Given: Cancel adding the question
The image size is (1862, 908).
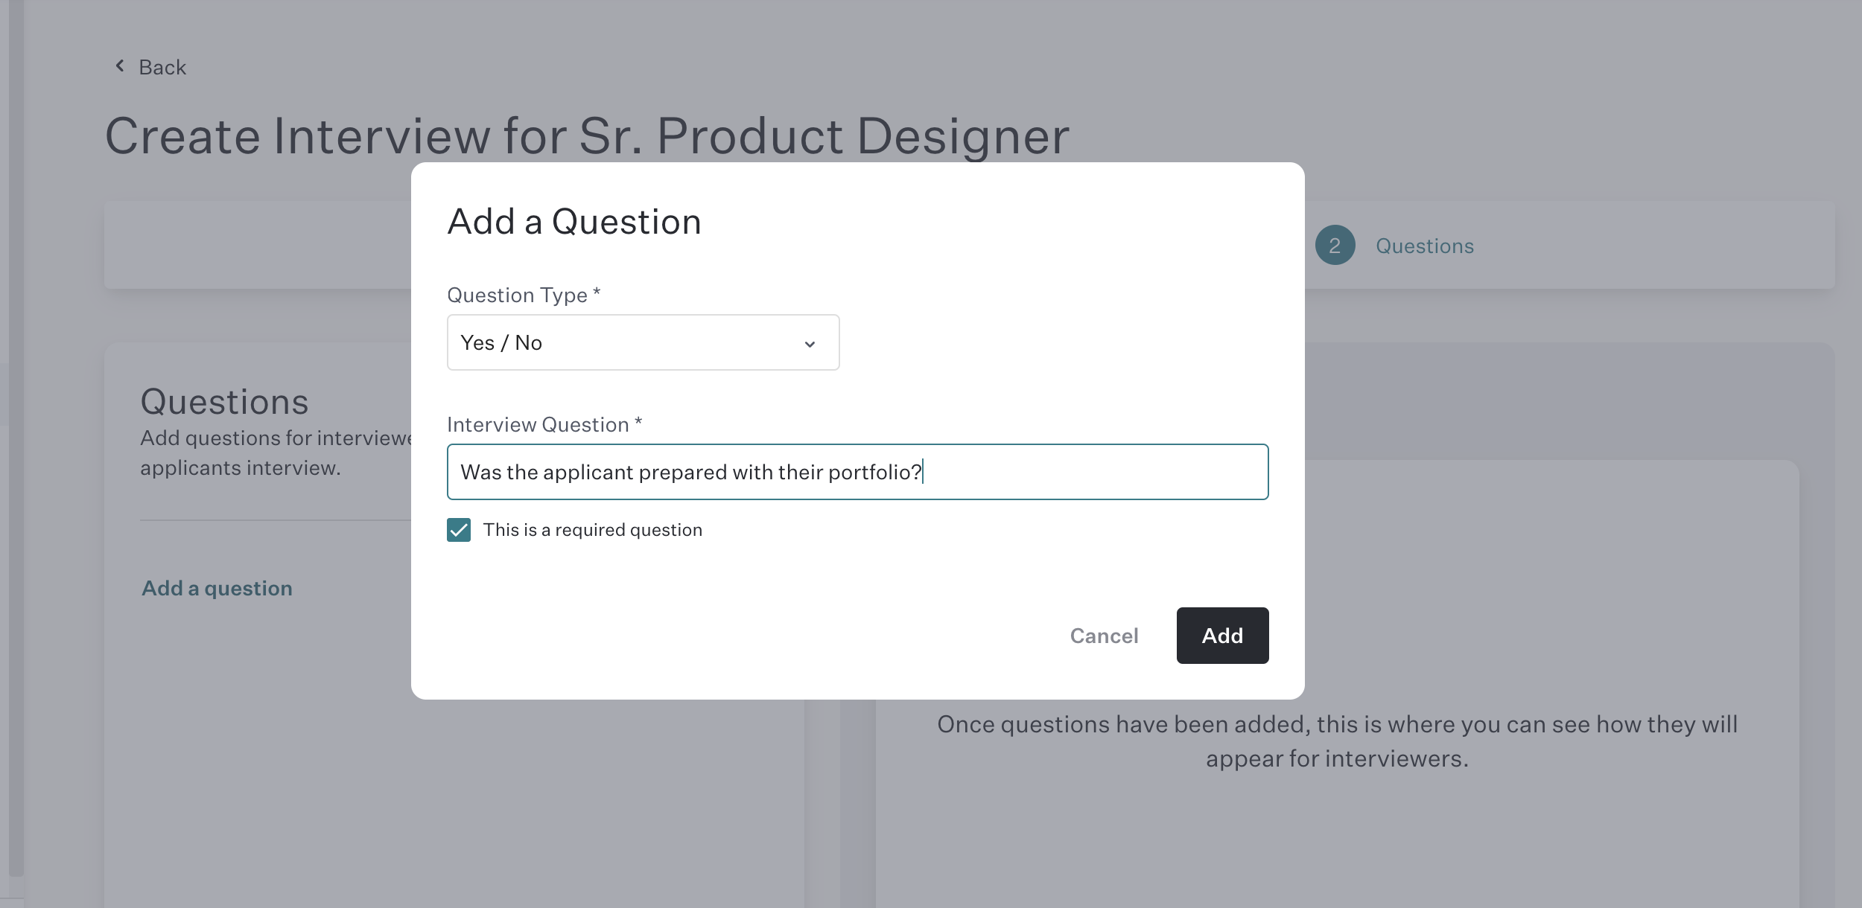Looking at the screenshot, I should point(1104,636).
